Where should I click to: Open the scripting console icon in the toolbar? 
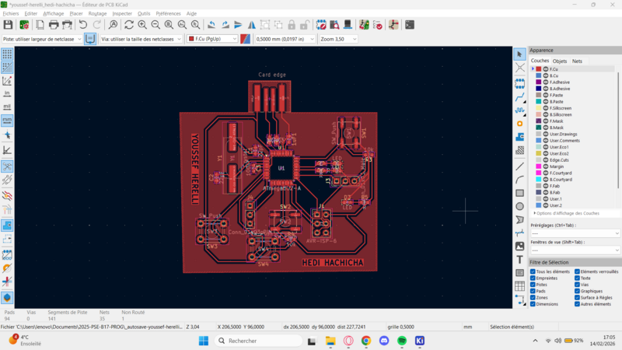click(410, 25)
